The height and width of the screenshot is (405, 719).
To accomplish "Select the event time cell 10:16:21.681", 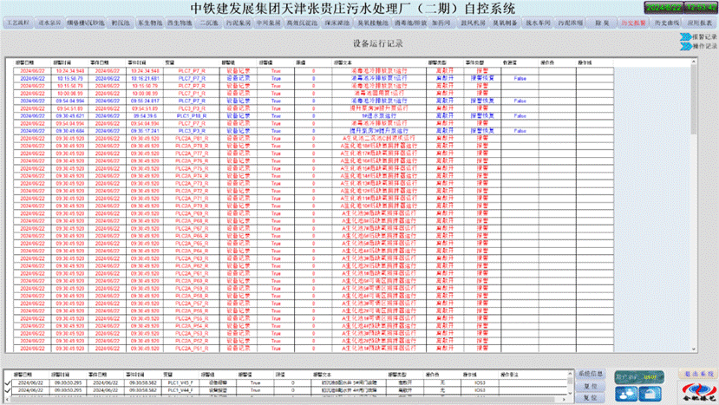I will (145, 78).
